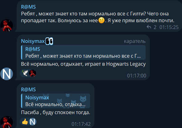
Task: View the 2 replies count on first message
Action: coord(155,27)
